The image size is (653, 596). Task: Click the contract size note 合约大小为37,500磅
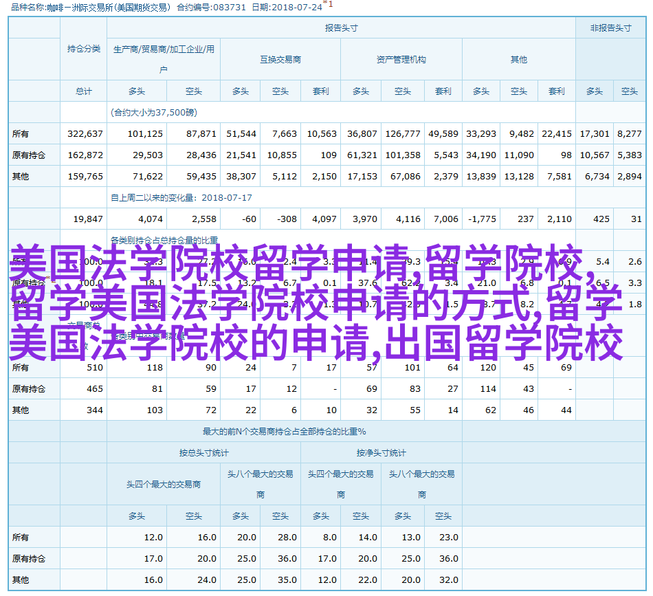point(153,112)
